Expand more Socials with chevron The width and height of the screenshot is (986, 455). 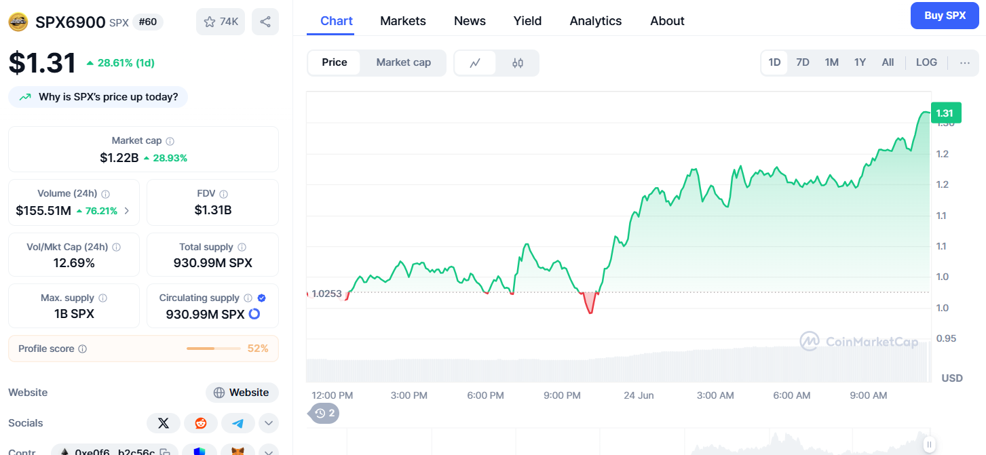[x=269, y=423]
